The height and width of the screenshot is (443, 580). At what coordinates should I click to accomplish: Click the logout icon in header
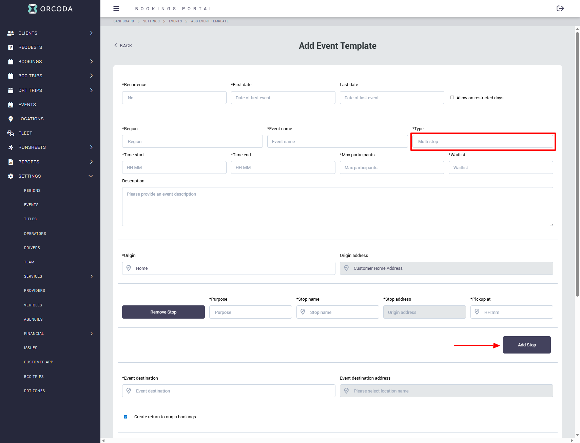coord(560,8)
